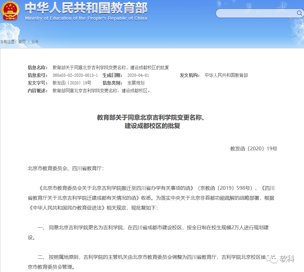Select document number 教发函〔2020〕19号 in info table

click(x=72, y=83)
